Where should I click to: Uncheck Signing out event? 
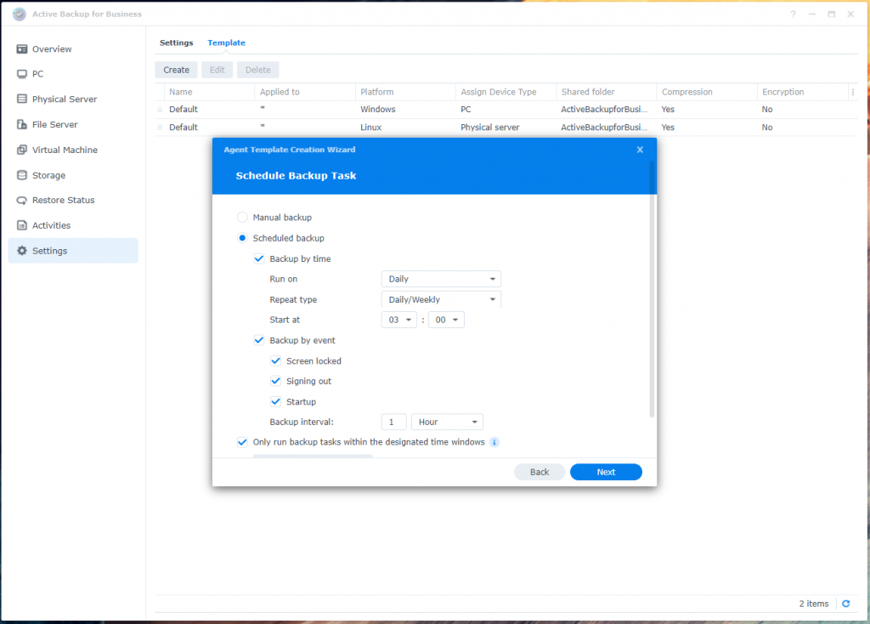point(276,381)
